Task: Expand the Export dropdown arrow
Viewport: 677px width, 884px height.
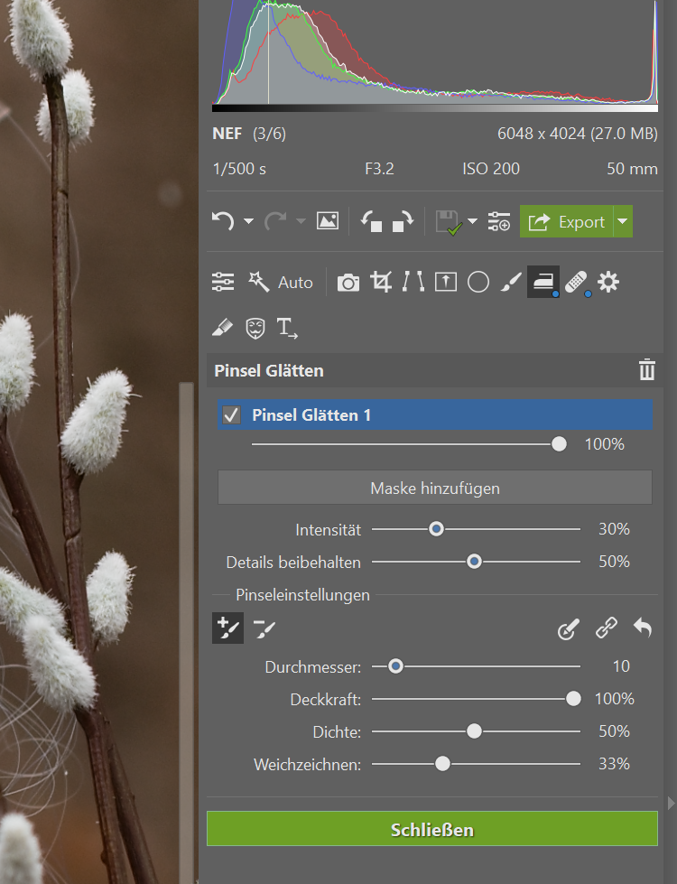Action: coord(623,221)
